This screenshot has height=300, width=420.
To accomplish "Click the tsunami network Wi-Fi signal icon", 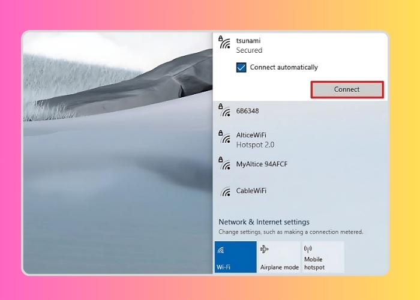I will tap(224, 43).
